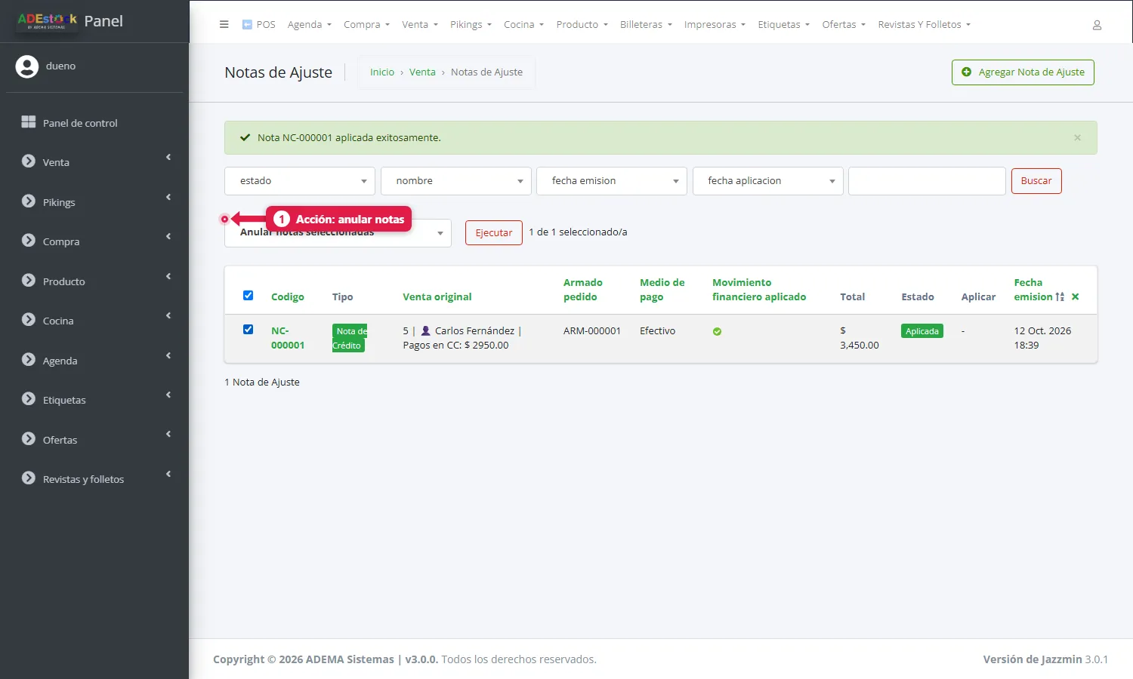Click the Fecha emision sort arrows icon
Screen dimensions: 1133x679
pyautogui.click(x=1060, y=296)
